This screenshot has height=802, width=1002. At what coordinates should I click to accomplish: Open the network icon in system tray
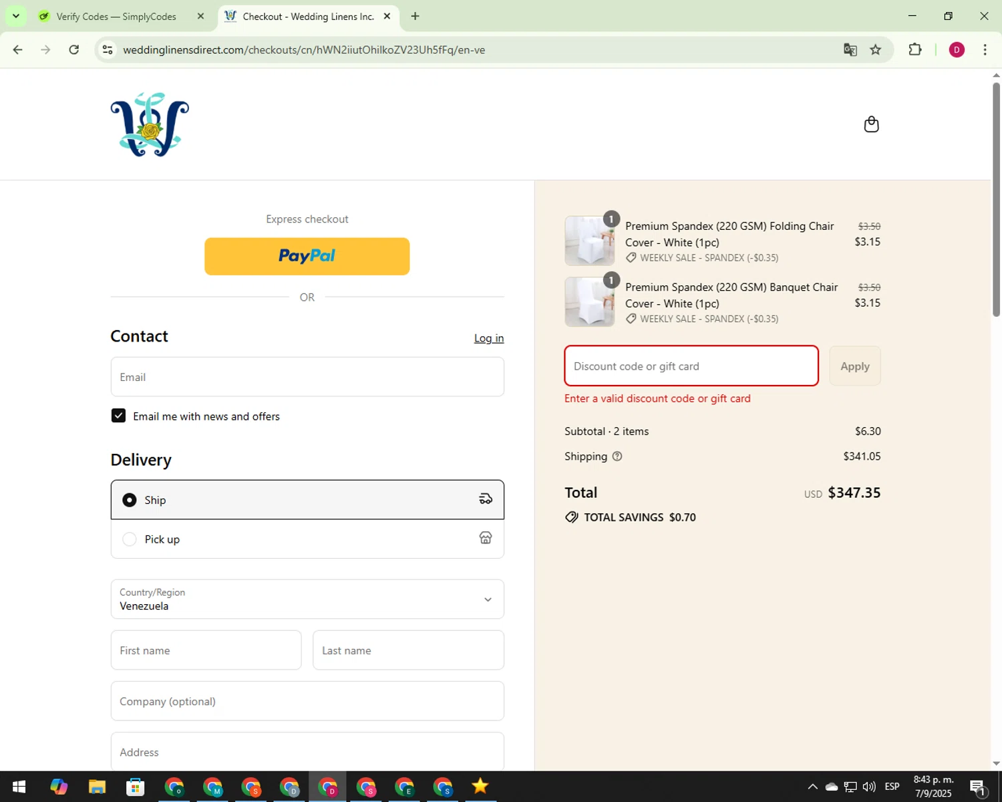[x=850, y=787]
